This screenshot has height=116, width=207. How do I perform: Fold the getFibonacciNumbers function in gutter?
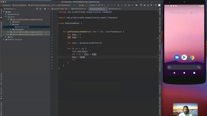click(x=58, y=32)
